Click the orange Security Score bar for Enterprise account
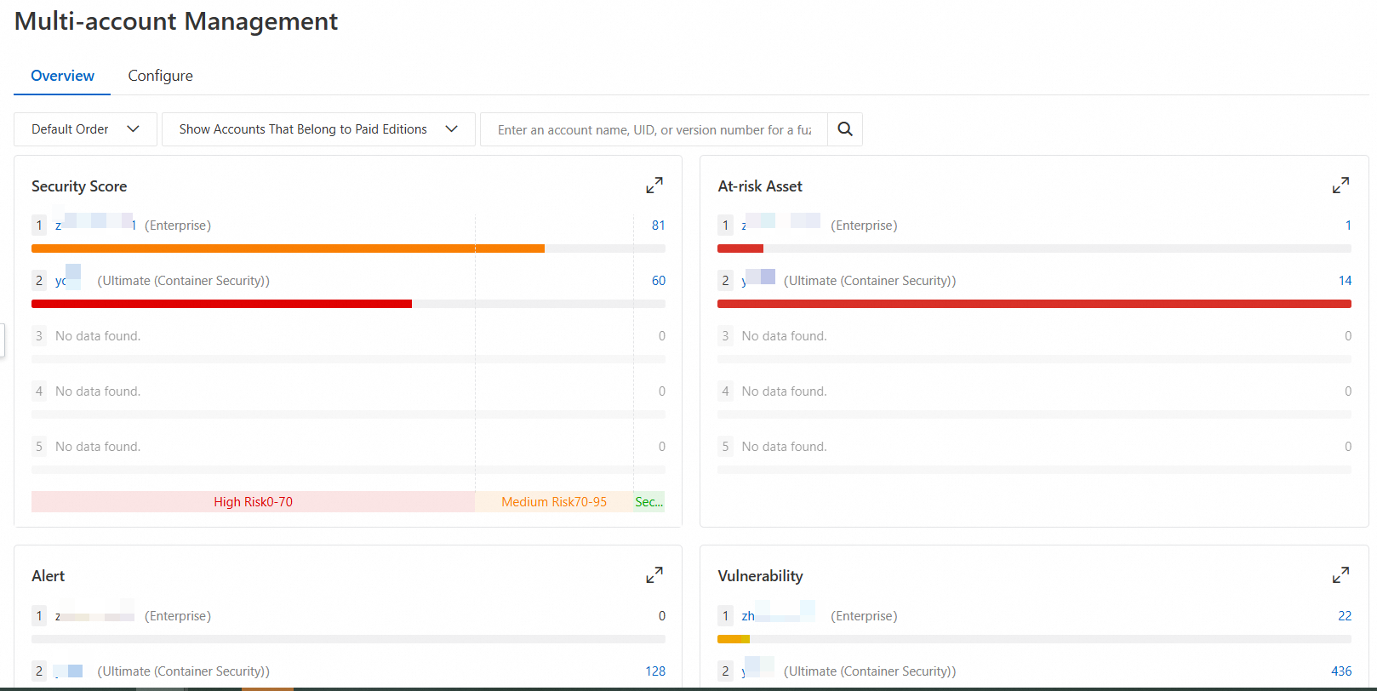 pyautogui.click(x=288, y=248)
